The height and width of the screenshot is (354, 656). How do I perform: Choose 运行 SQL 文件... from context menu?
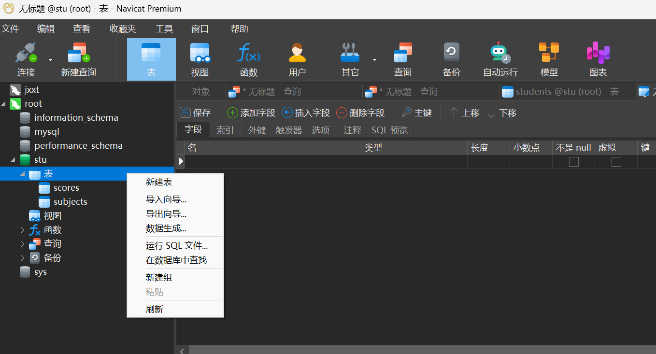click(175, 246)
